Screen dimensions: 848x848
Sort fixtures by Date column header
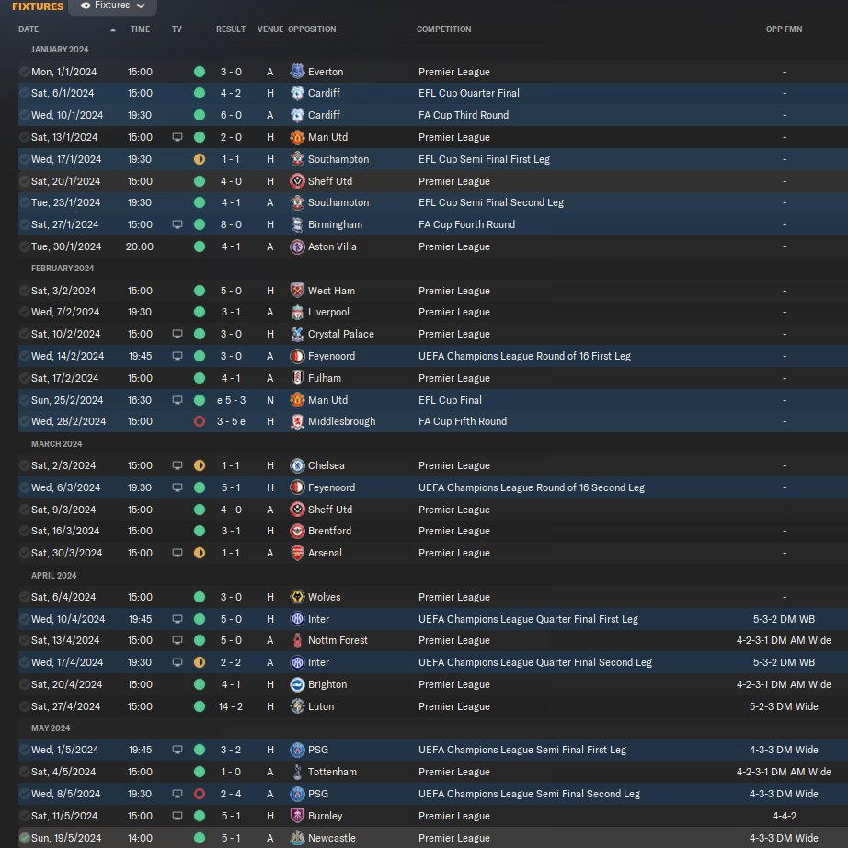[29, 29]
